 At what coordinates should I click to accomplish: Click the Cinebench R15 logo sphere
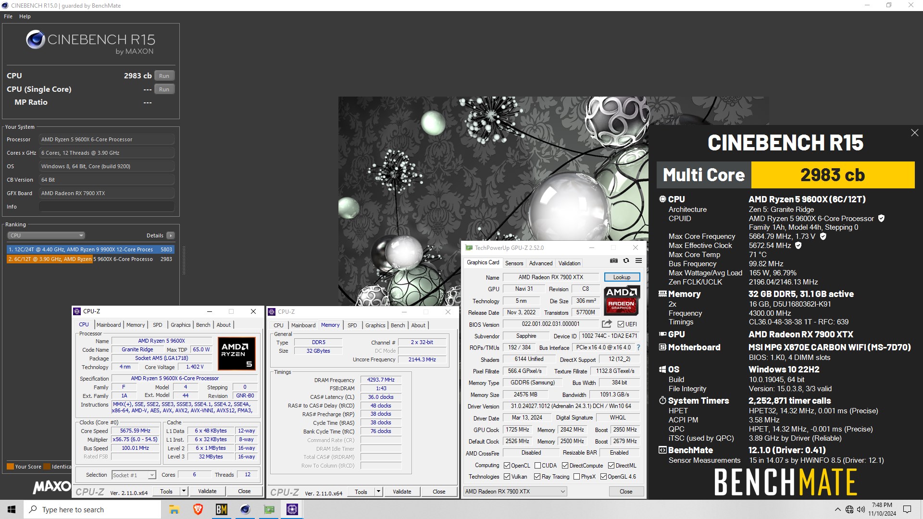(36, 39)
